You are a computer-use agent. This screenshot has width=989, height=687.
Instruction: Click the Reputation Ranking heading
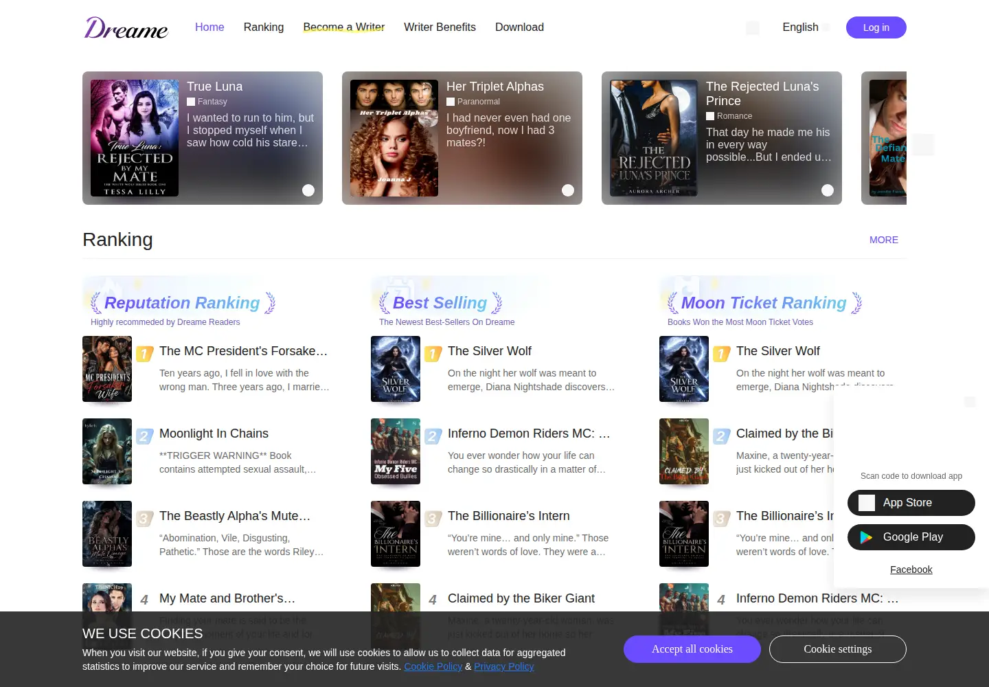(182, 303)
